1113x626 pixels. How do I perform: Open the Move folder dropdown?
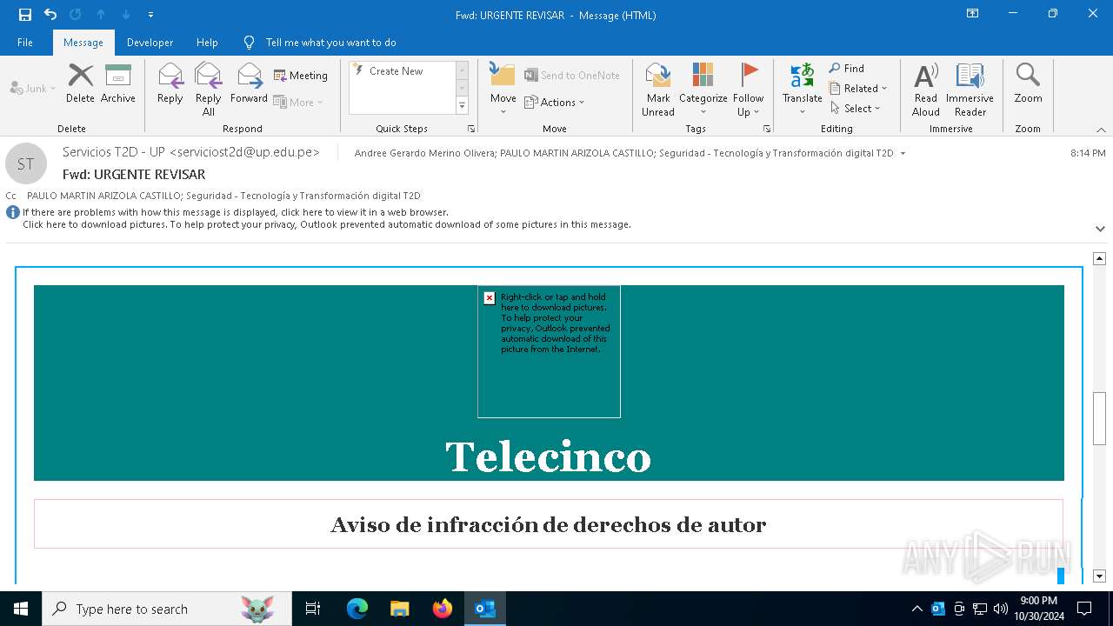503,89
